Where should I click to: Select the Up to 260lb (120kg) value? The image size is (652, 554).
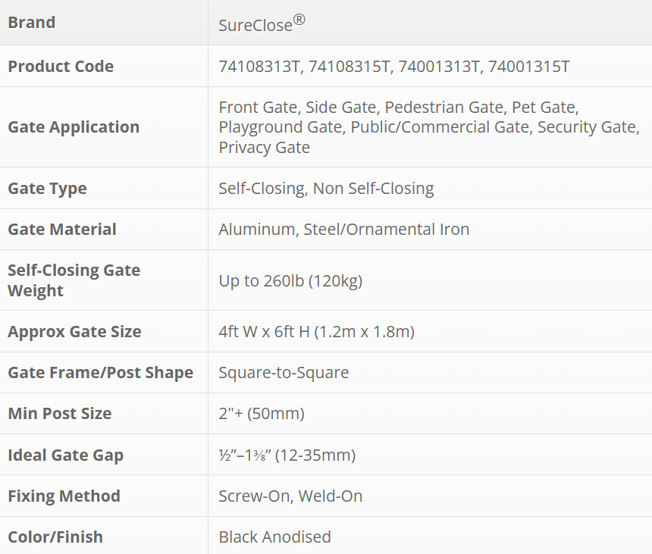290,281
